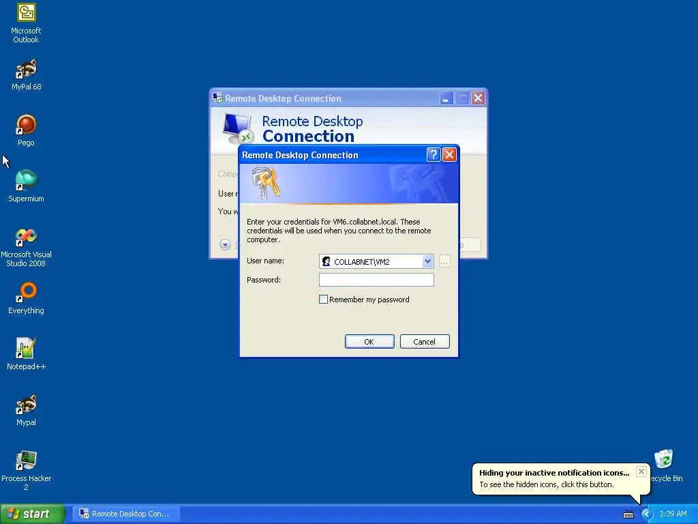Viewport: 698px width, 524px height.
Task: Click the help question mark button in credentials dialog
Action: pos(433,155)
